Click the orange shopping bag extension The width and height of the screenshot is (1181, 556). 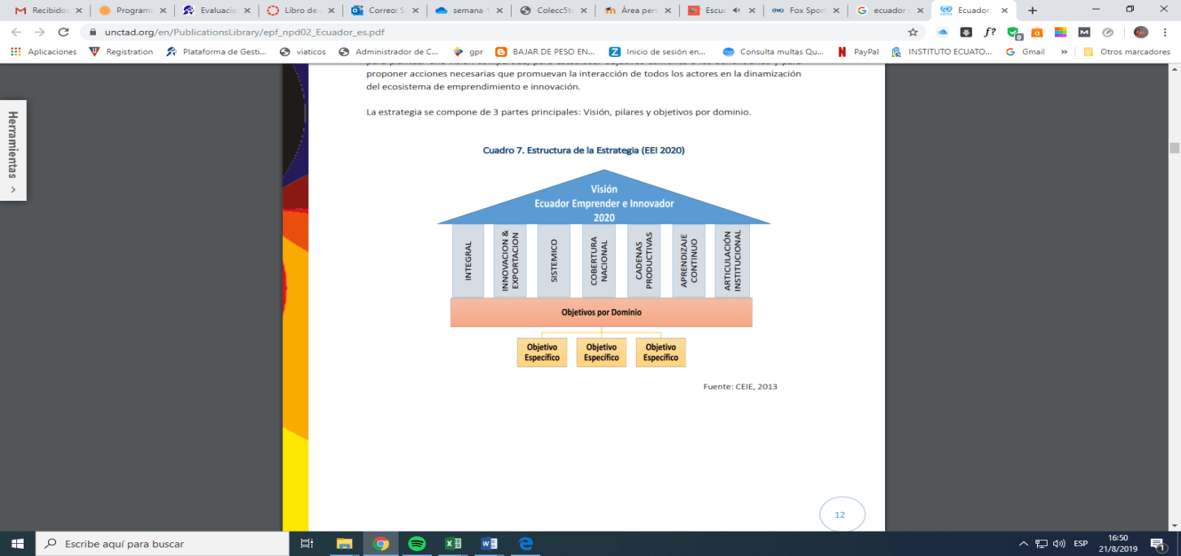tap(1037, 33)
